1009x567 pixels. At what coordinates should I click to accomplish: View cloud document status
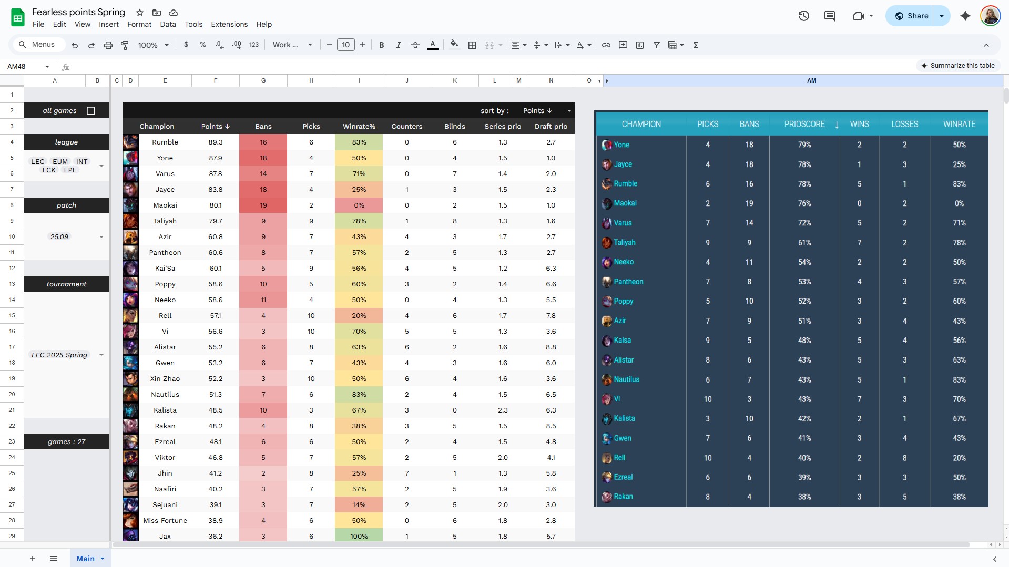[174, 12]
